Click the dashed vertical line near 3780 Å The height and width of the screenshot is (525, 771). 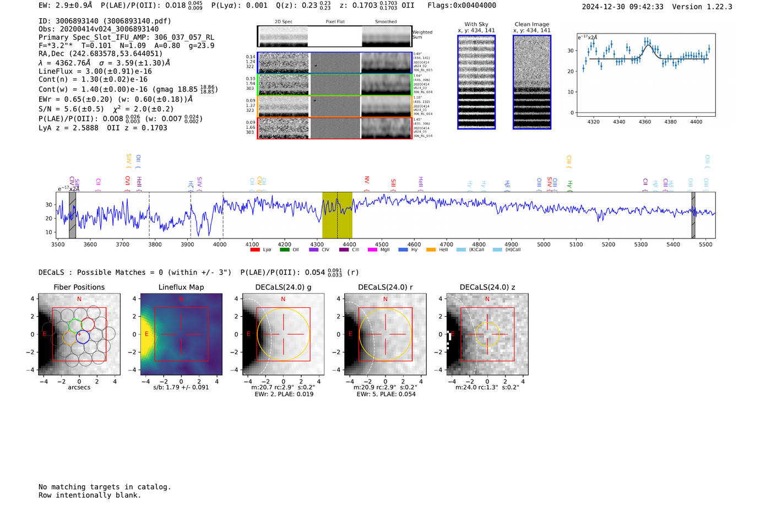[149, 215]
